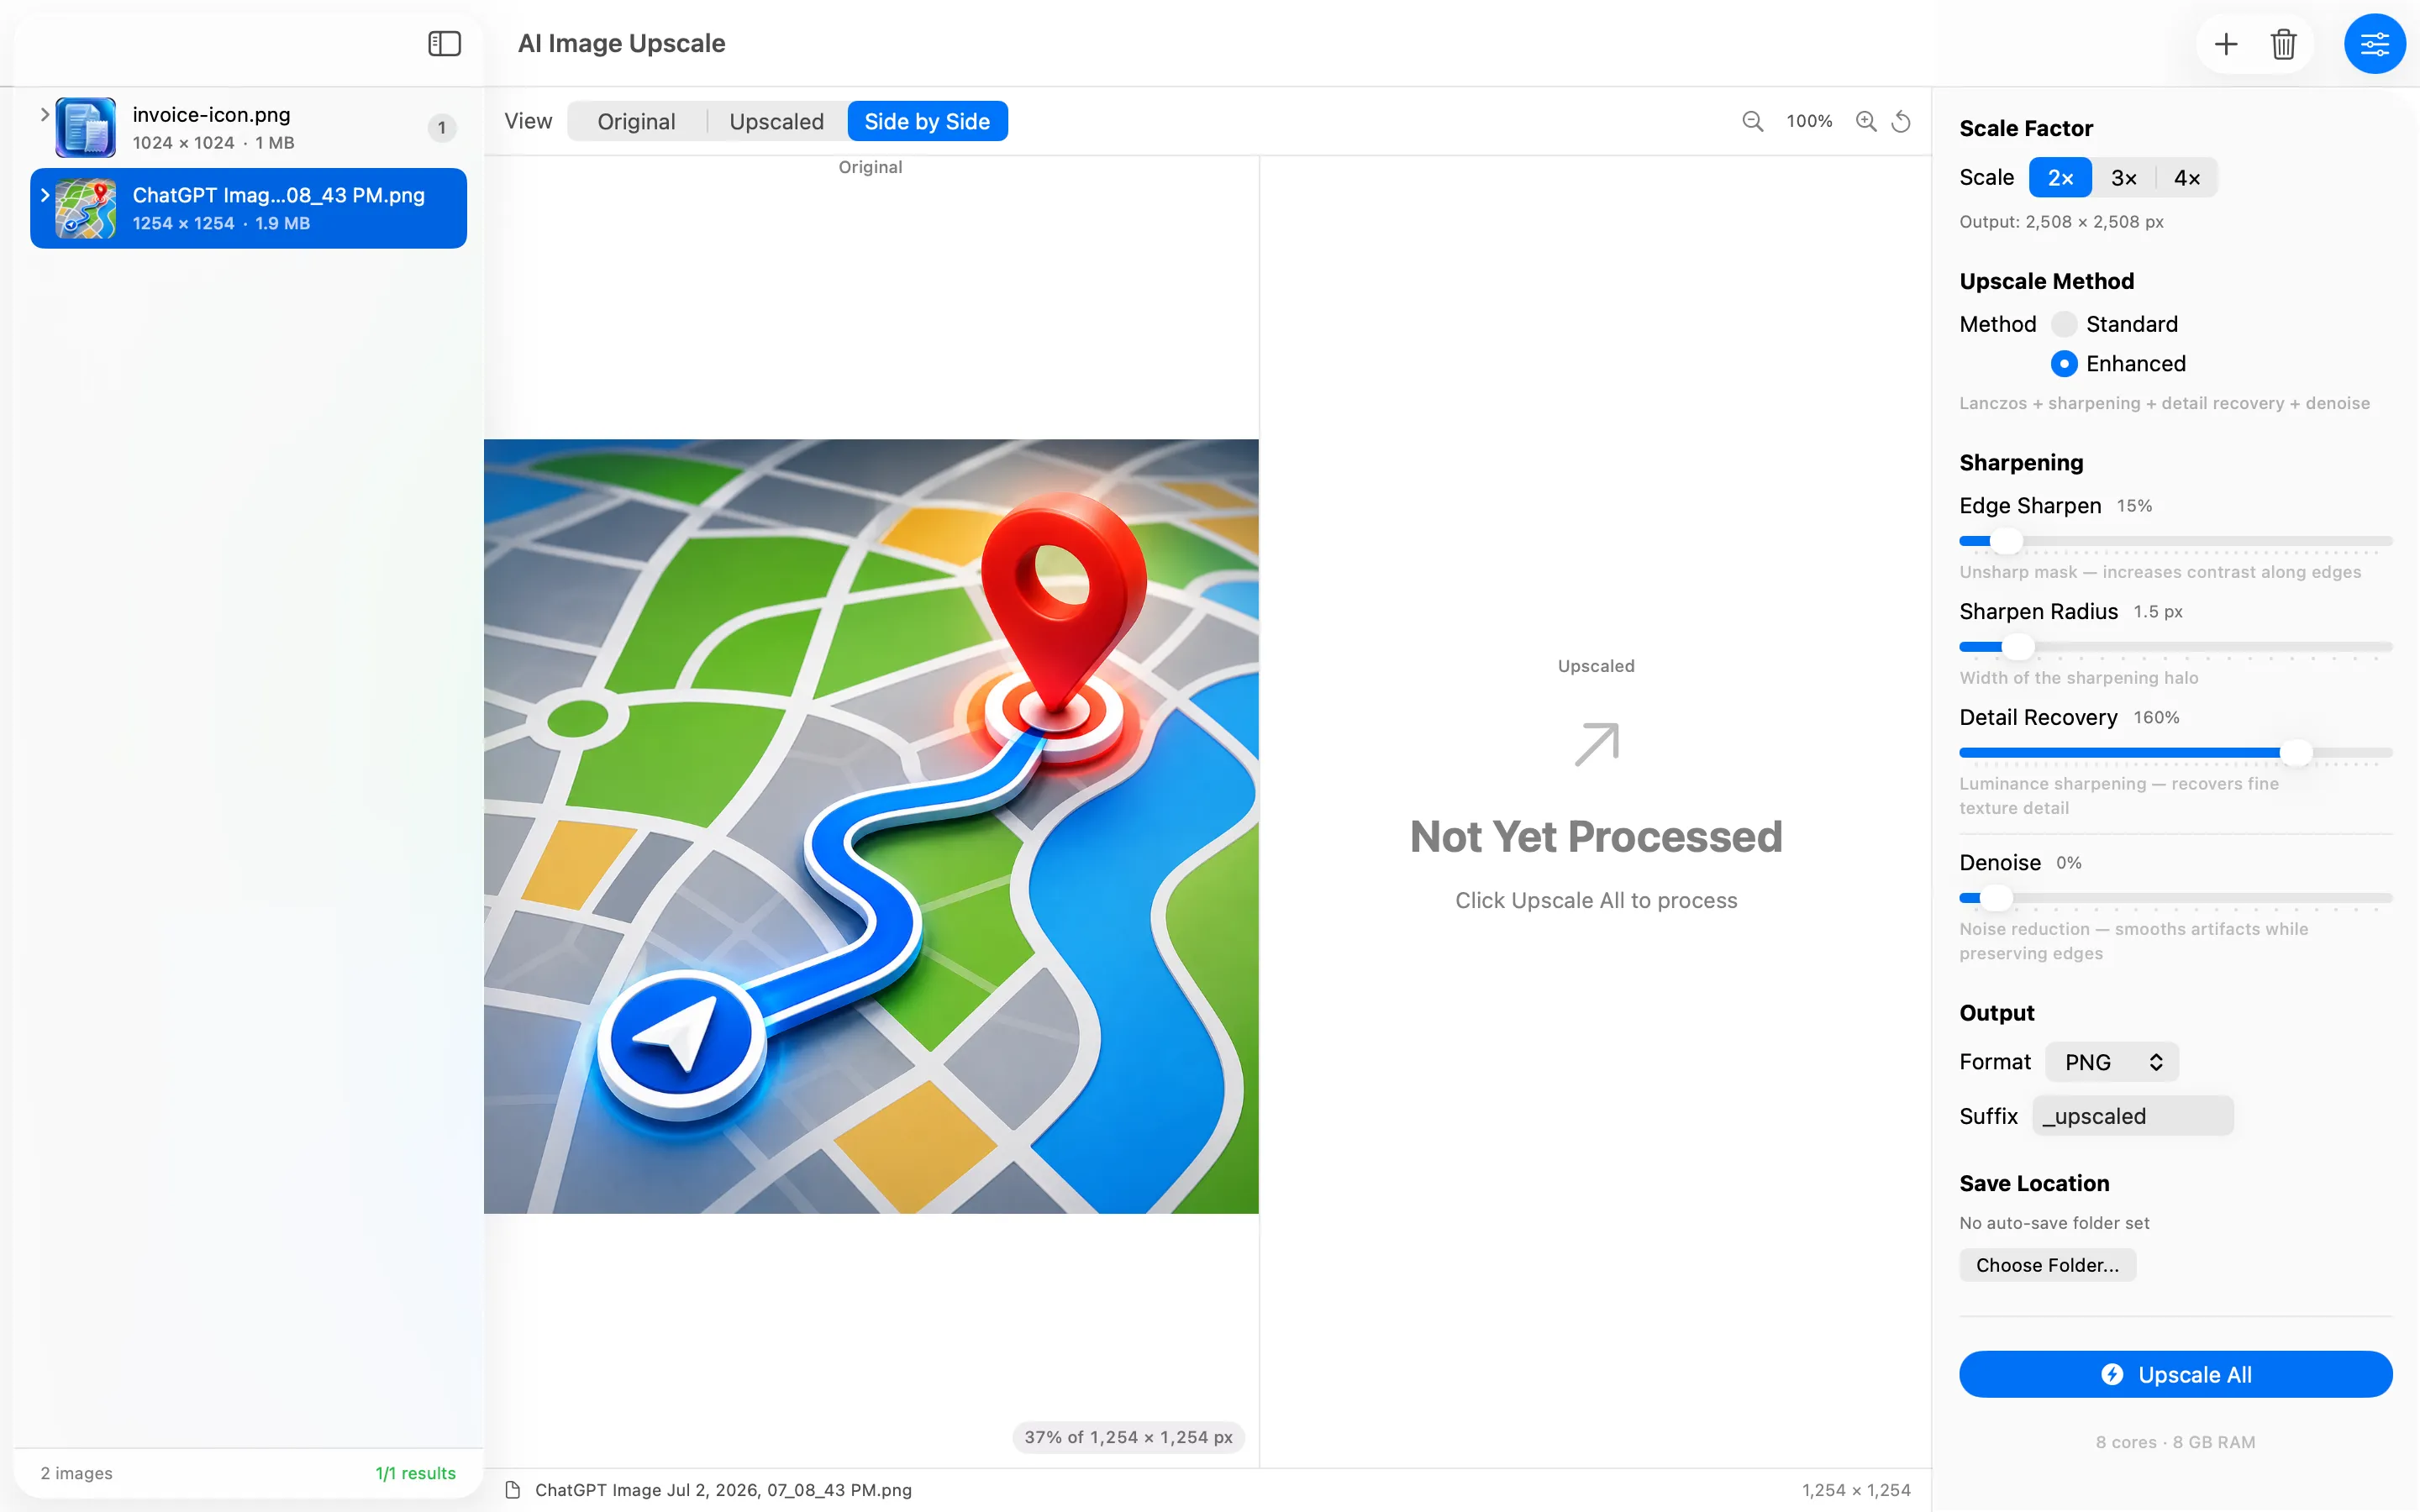Toggle the sidebar panel icon
This screenshot has width=2420, height=1512.
[x=444, y=43]
